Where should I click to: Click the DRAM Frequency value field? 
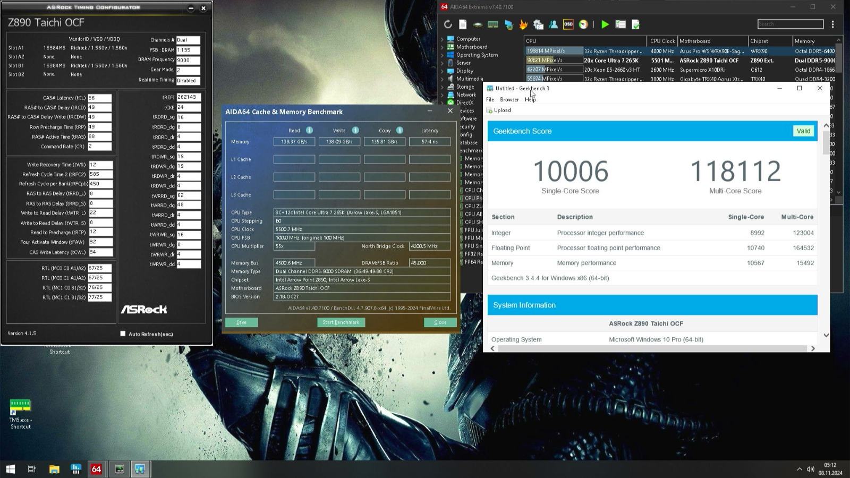pos(188,60)
